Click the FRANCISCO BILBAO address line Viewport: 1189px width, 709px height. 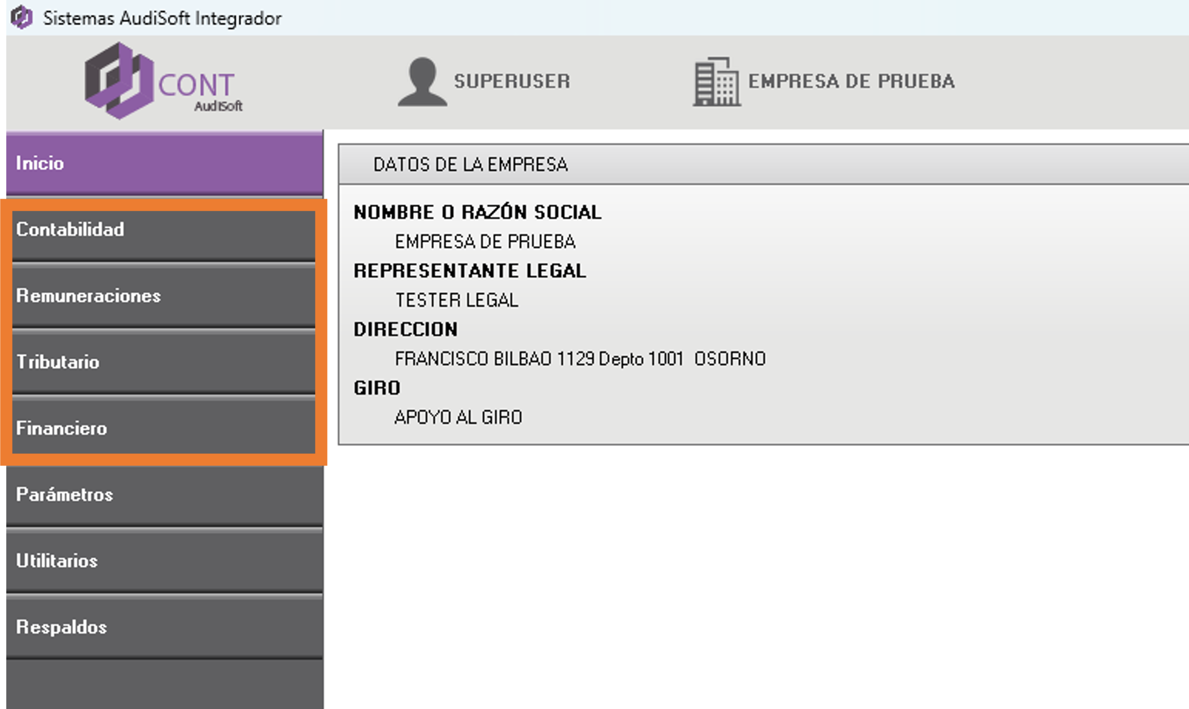580,359
